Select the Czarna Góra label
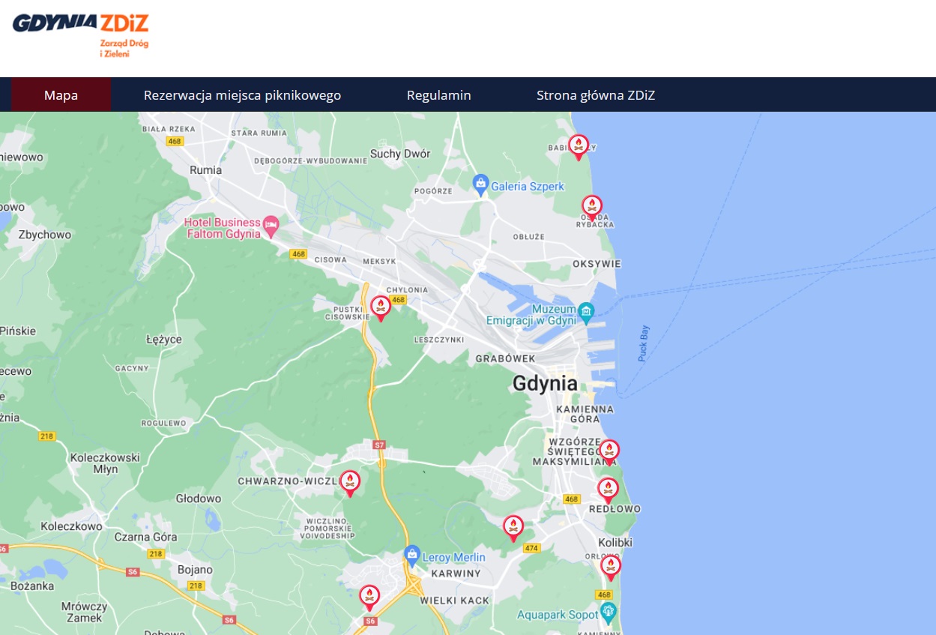 pyautogui.click(x=145, y=538)
